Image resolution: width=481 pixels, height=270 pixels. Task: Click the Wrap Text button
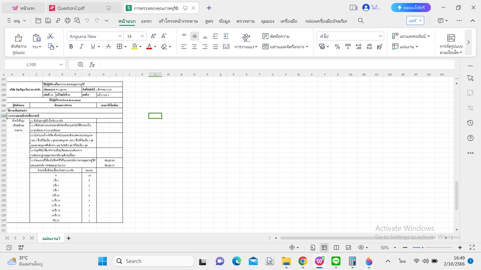click(x=276, y=36)
